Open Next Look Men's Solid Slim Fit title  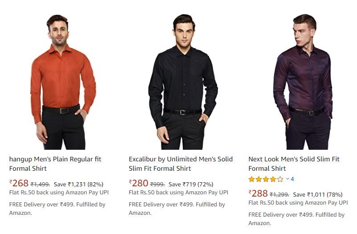coord(294,164)
